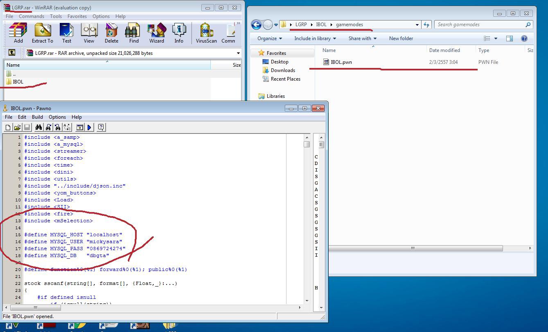Viewport: 548px width, 332px height.
Task: Open recent pages dropdown beside Explorer arrows
Action: (276, 25)
